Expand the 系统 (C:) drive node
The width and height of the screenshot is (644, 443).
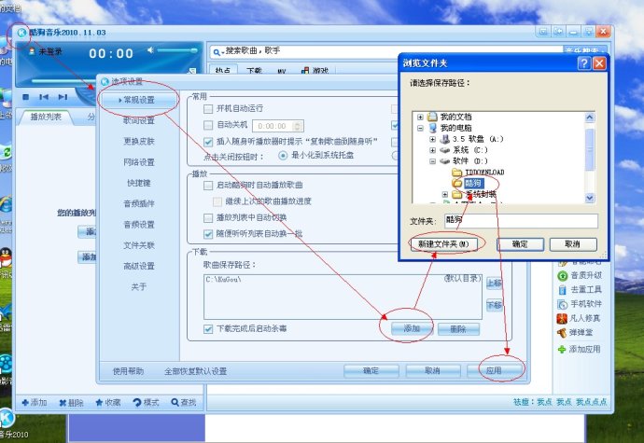[432, 150]
